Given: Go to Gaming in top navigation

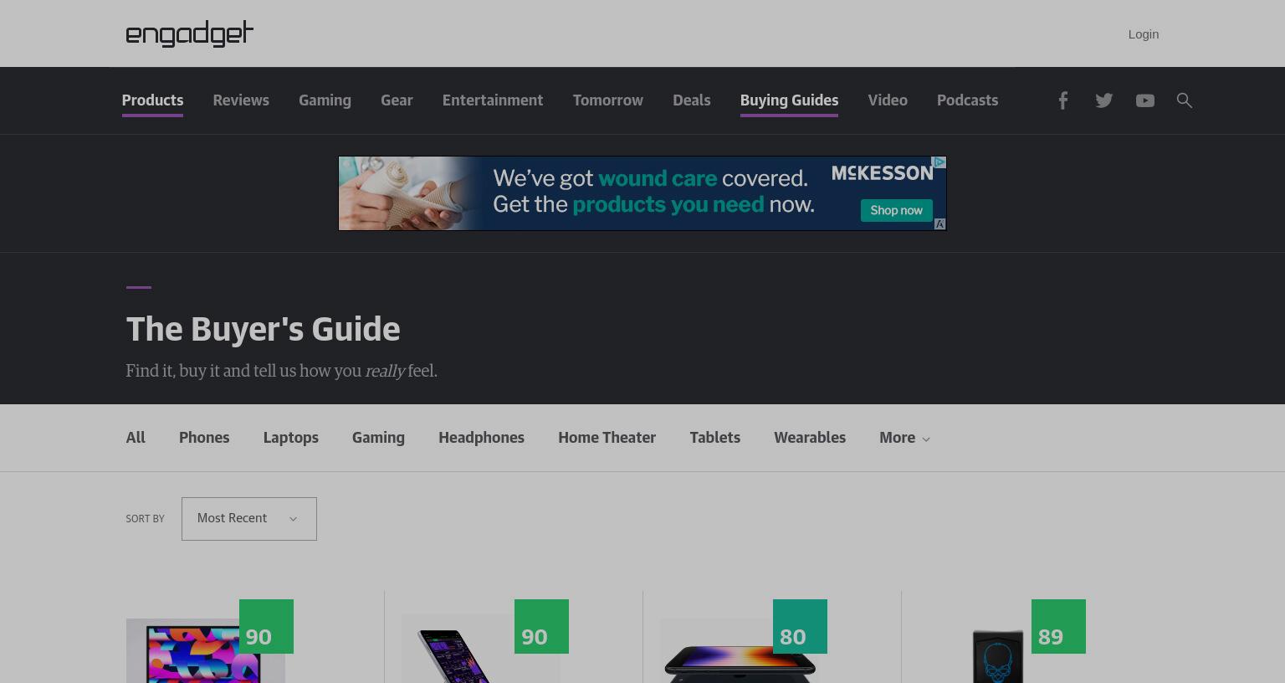Looking at the screenshot, I should tap(325, 100).
